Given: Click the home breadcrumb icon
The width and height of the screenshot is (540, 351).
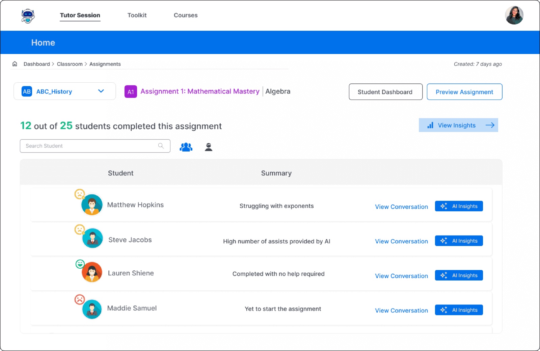Looking at the screenshot, I should [15, 64].
